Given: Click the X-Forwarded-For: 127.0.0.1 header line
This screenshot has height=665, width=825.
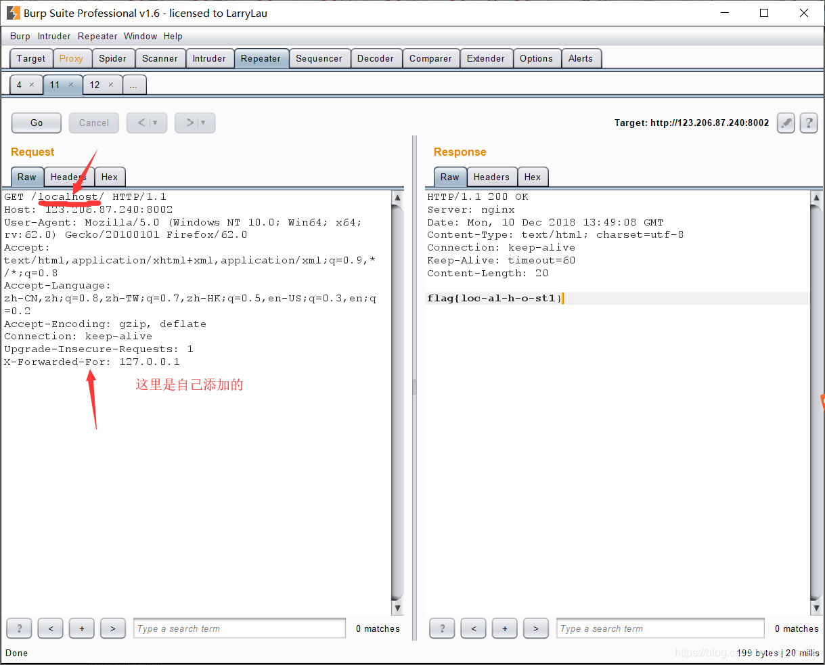Looking at the screenshot, I should [x=92, y=362].
